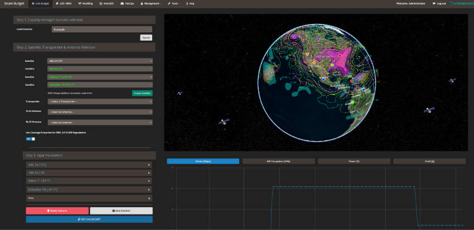Toggle the Use Coverage Footprints switch
474x230 pixels.
[31, 139]
